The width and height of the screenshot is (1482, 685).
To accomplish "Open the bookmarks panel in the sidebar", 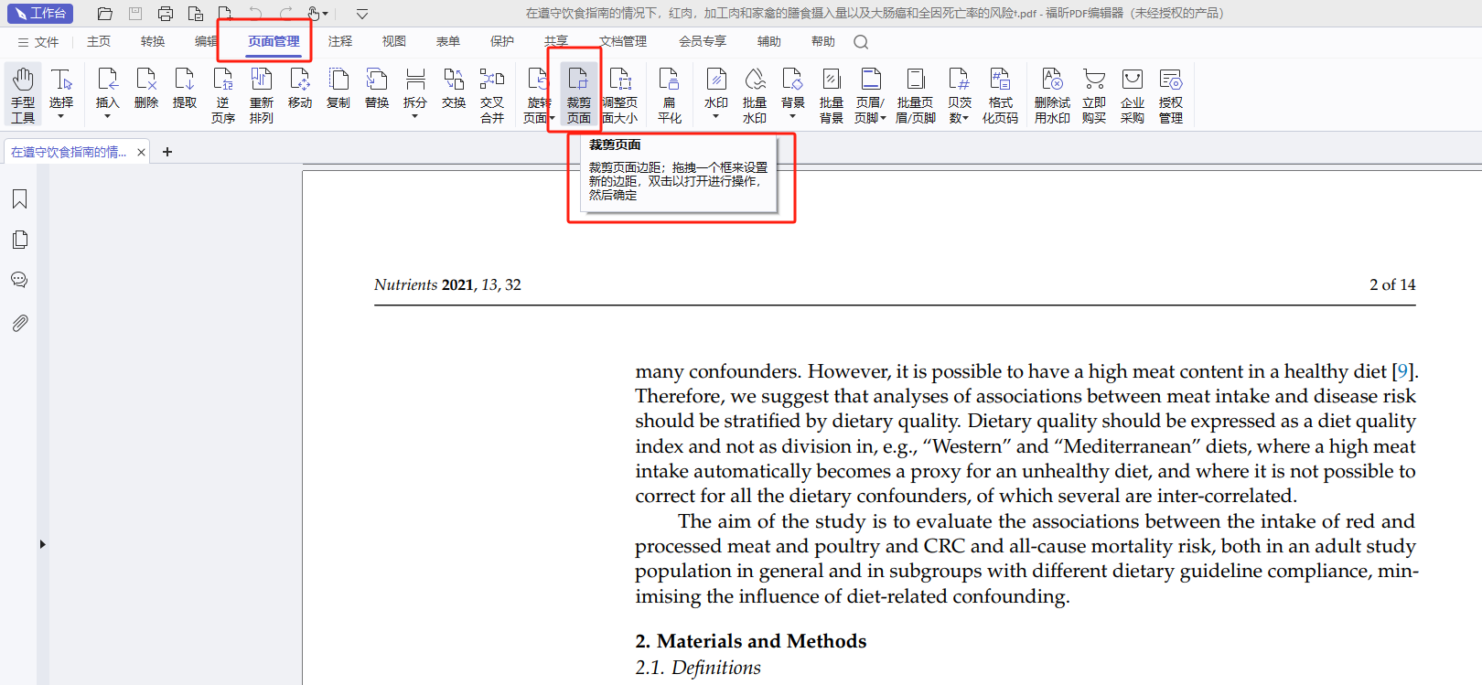I will [19, 199].
